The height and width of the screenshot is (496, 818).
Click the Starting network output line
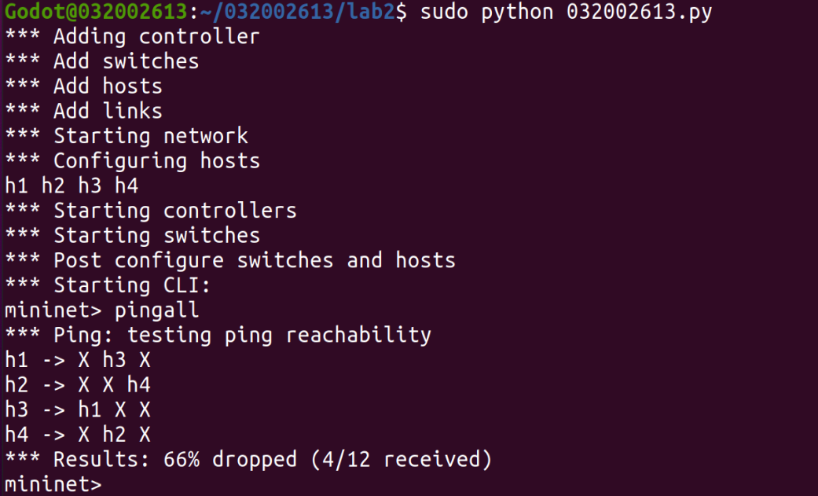coord(127,136)
